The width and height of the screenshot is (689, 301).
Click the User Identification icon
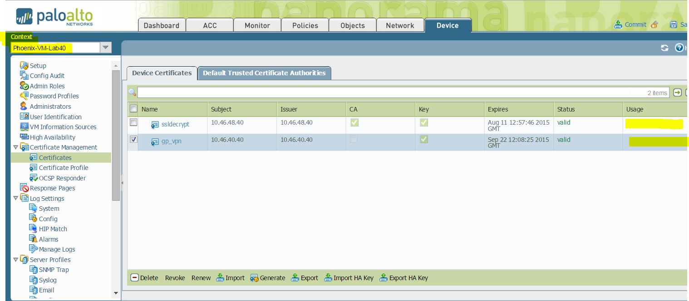pos(24,117)
